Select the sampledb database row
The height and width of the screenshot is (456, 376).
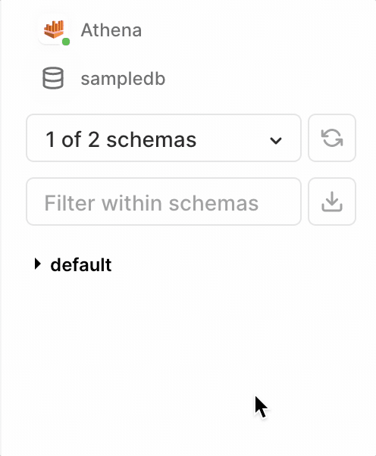tap(104, 78)
